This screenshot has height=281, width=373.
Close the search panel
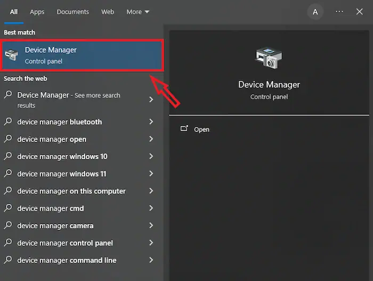tap(360, 12)
